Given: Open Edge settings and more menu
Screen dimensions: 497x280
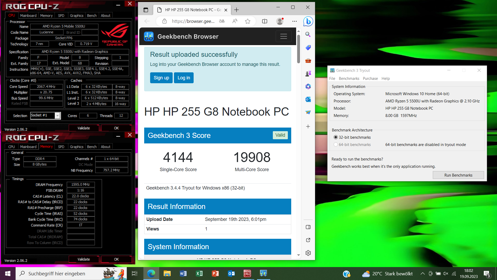Looking at the screenshot, I should [295, 21].
